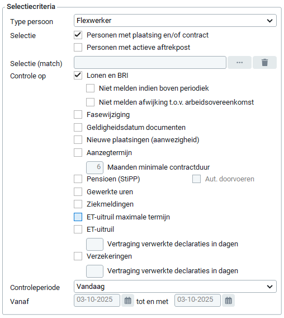284x318 pixels.
Task: Click the Maanden minimale contractduur number field
Action: click(x=94, y=167)
